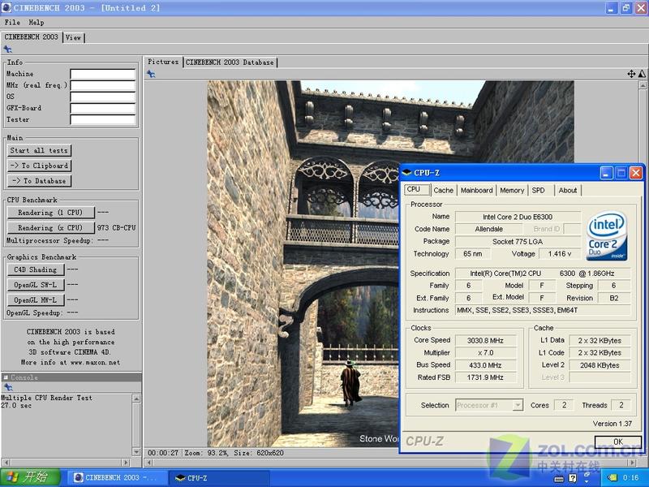Click Start all tests button
Viewport: 649px width, 487px height.
point(39,150)
